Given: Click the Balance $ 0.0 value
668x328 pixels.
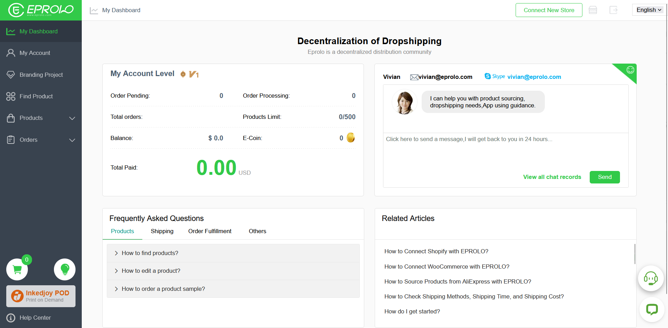Looking at the screenshot, I should [216, 138].
